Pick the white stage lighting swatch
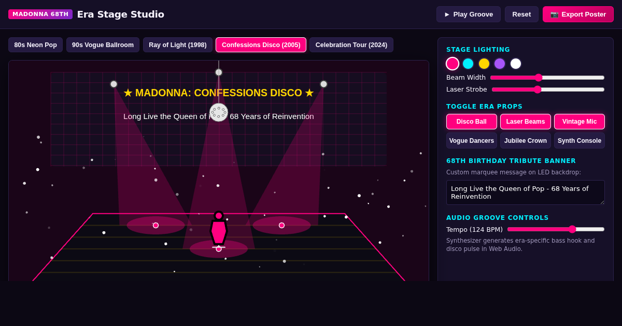 coord(516,64)
